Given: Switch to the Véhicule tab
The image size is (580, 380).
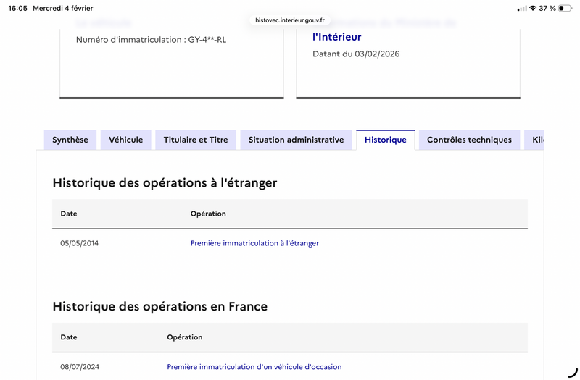Looking at the screenshot, I should 126,140.
